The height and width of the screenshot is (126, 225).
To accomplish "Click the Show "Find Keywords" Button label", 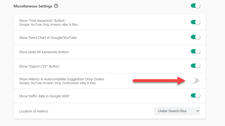I will click(42, 20).
